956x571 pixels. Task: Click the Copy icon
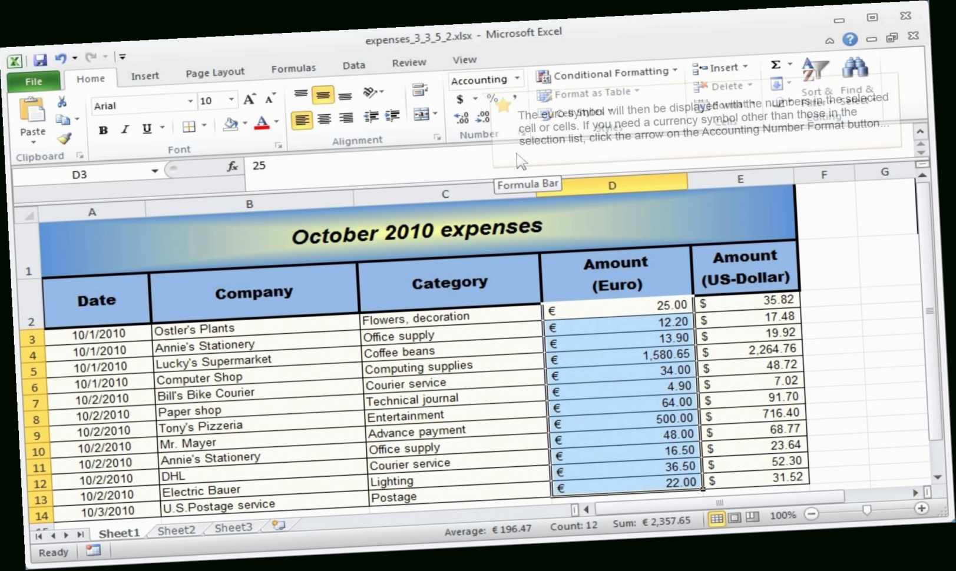(x=62, y=119)
